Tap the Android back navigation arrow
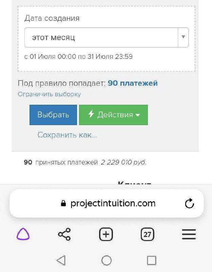The width and height of the screenshot is (212, 272). click(x=61, y=260)
